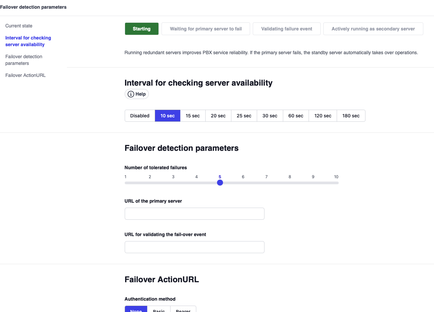Viewport: 434px width, 312px height.
Task: Select 'Waiting for primary server to fail' state
Action: point(205,29)
